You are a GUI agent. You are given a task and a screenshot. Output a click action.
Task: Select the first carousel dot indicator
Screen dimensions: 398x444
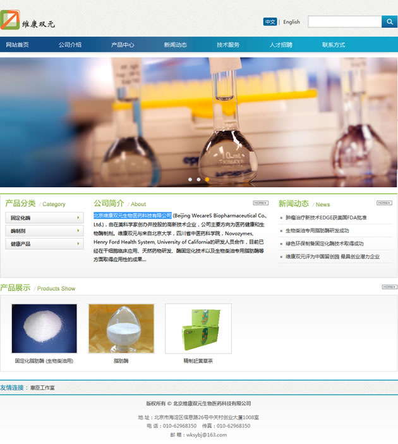click(189, 180)
